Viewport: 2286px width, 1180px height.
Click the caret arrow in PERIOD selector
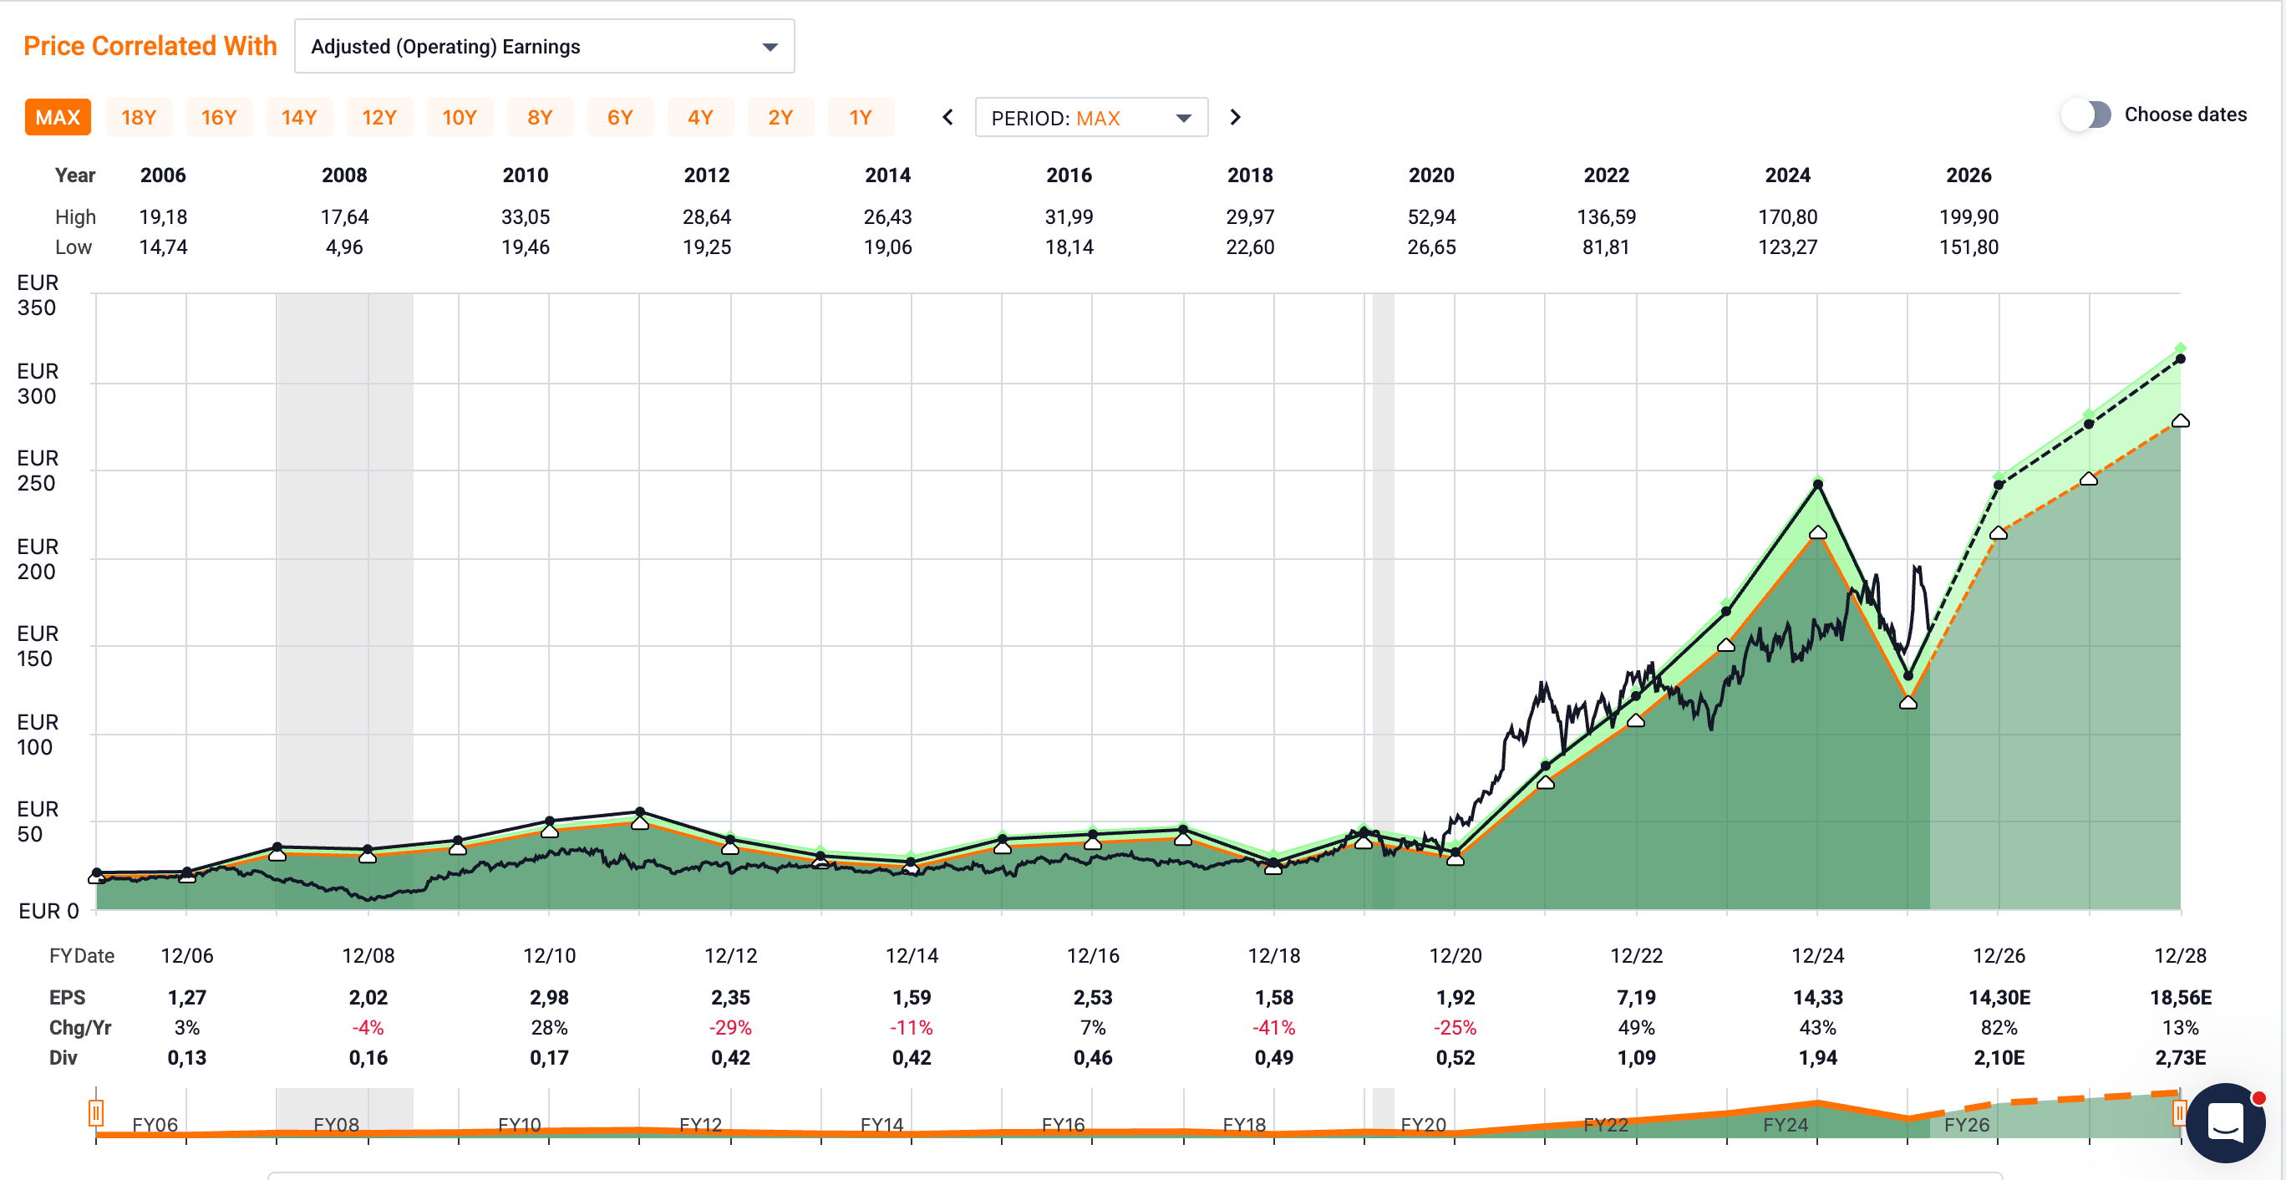click(1183, 118)
